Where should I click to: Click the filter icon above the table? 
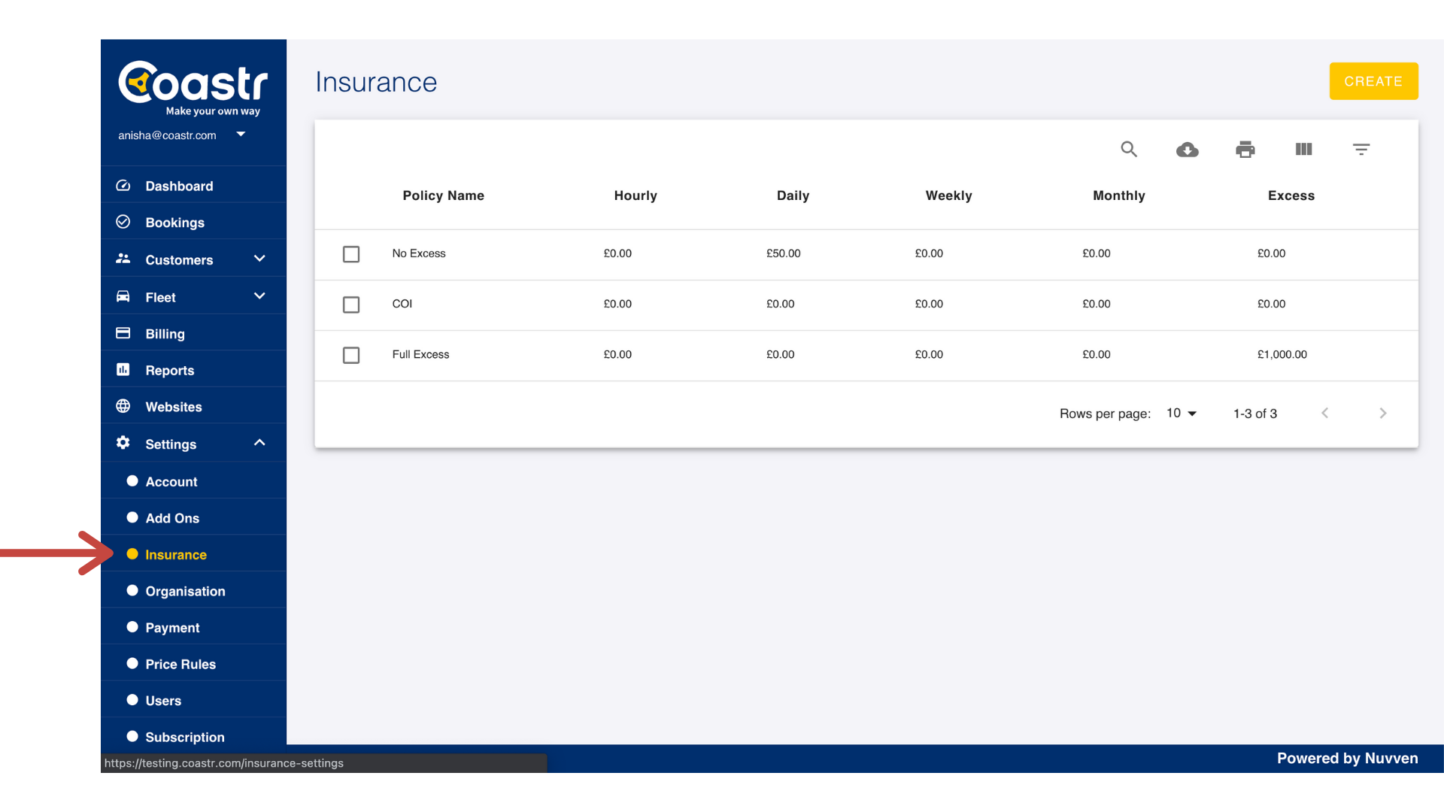1361,149
